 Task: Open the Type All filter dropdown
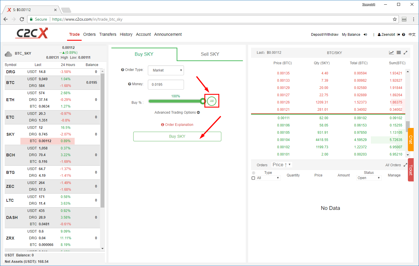point(268,178)
